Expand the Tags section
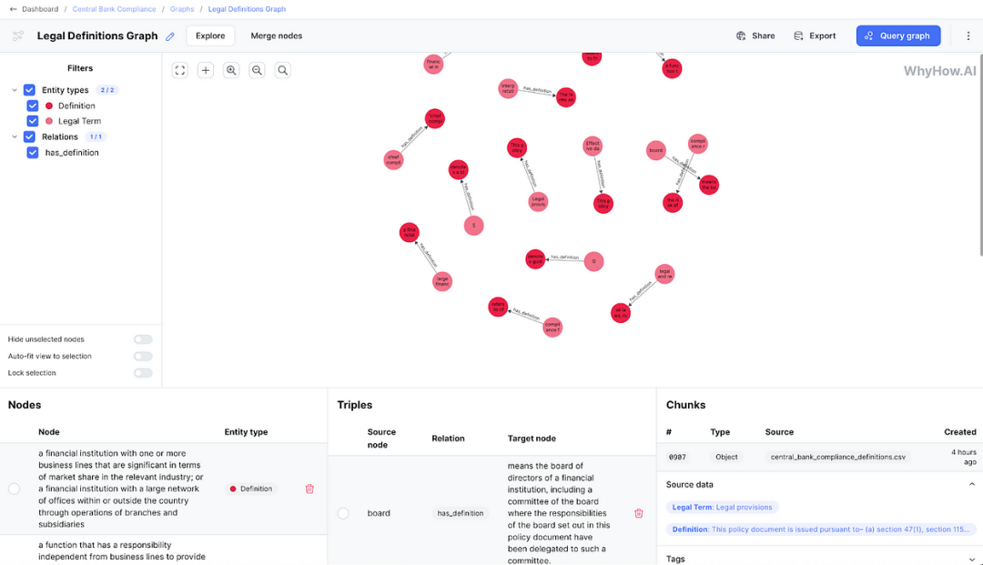The width and height of the screenshot is (983, 565). 972,559
